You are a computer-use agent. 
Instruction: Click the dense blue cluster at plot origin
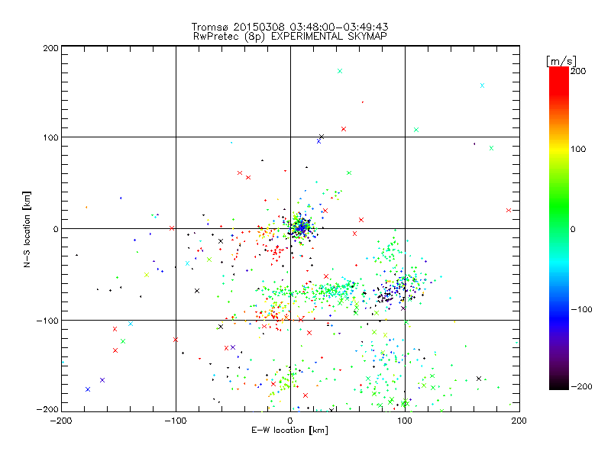coord(301,227)
